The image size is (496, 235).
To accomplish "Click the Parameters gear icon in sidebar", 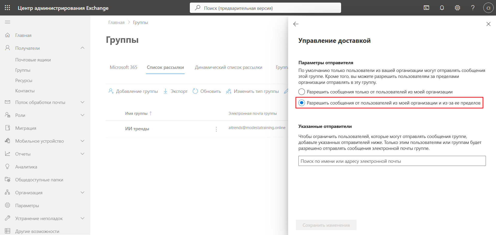I will tap(7, 205).
